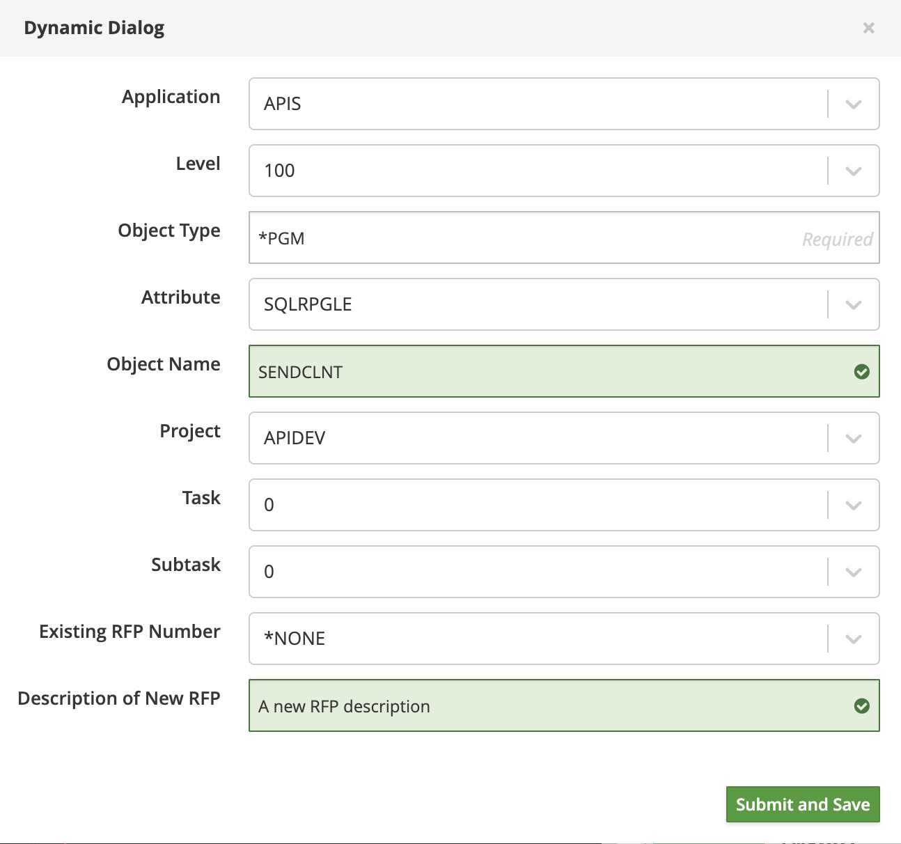This screenshot has height=844, width=901.
Task: Click the Object Name label
Action: coord(164,364)
